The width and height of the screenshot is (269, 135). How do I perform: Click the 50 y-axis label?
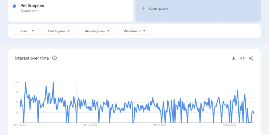17,102
